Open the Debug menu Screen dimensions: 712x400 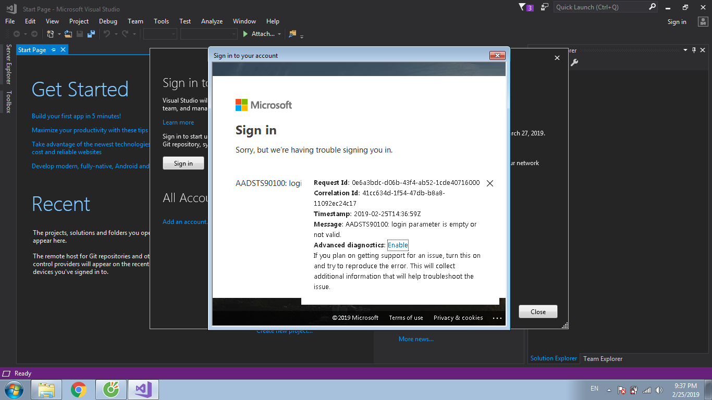(108, 21)
